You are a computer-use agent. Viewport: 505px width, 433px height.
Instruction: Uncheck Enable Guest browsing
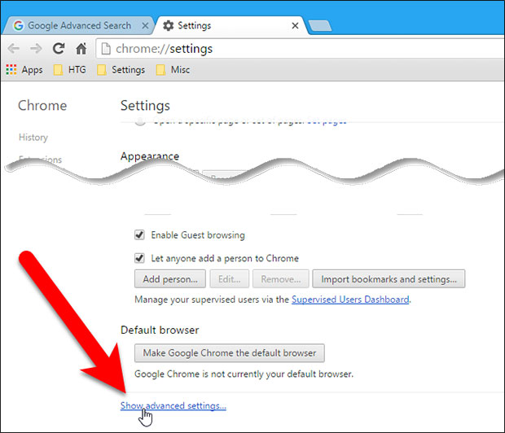point(139,234)
